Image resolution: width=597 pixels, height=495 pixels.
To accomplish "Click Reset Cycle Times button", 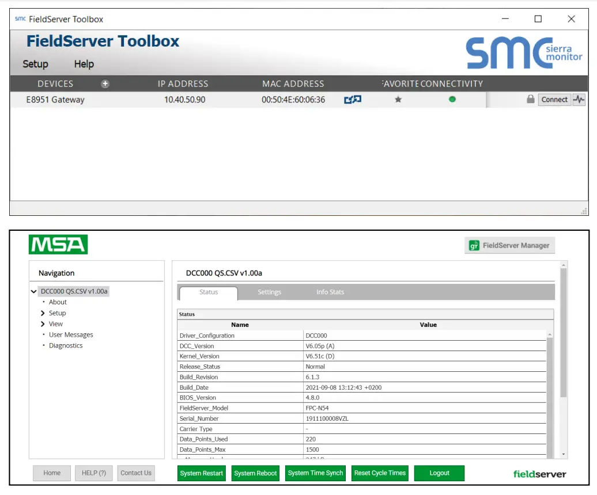I will (380, 473).
